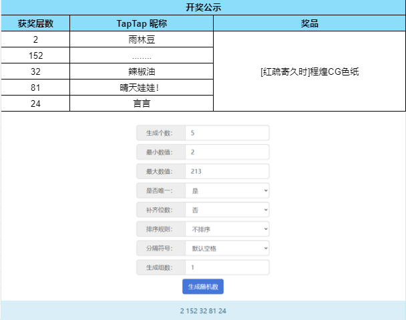The height and width of the screenshot is (320, 406).
Task: Click the nickname cell 辣椒油
Action: (x=142, y=71)
